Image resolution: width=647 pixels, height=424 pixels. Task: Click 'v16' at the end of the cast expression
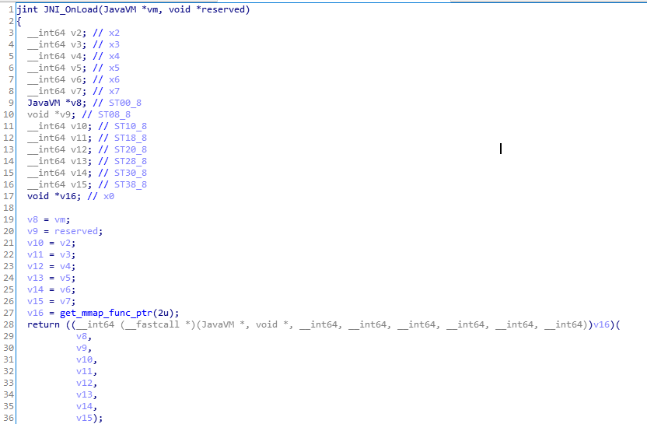coord(601,324)
